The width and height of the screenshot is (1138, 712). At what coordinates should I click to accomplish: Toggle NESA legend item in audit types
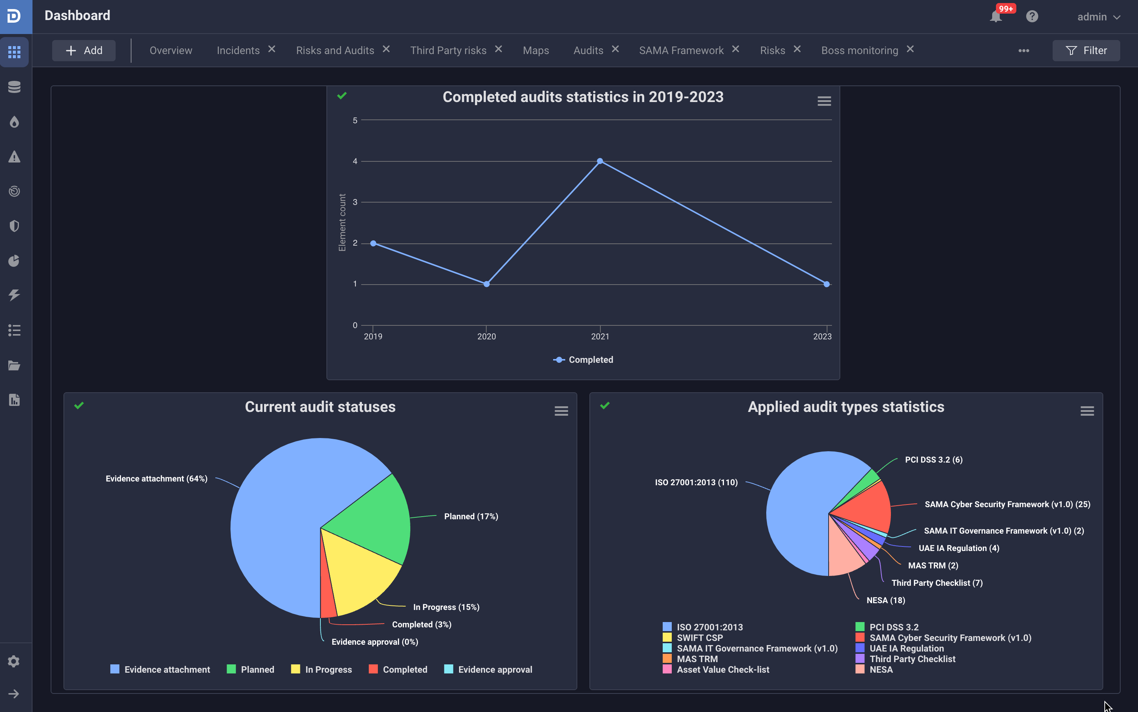coord(874,669)
